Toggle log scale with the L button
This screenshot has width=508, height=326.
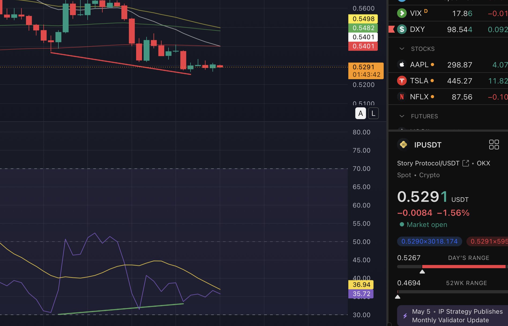click(x=373, y=113)
